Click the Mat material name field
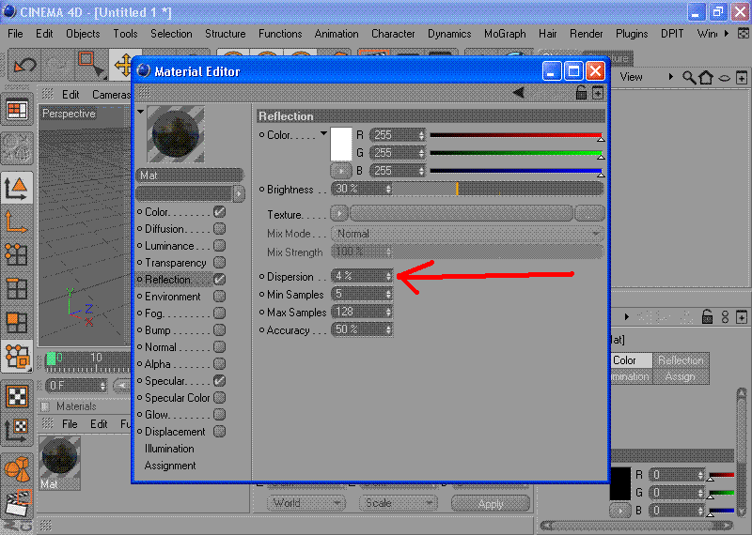 tap(190, 176)
